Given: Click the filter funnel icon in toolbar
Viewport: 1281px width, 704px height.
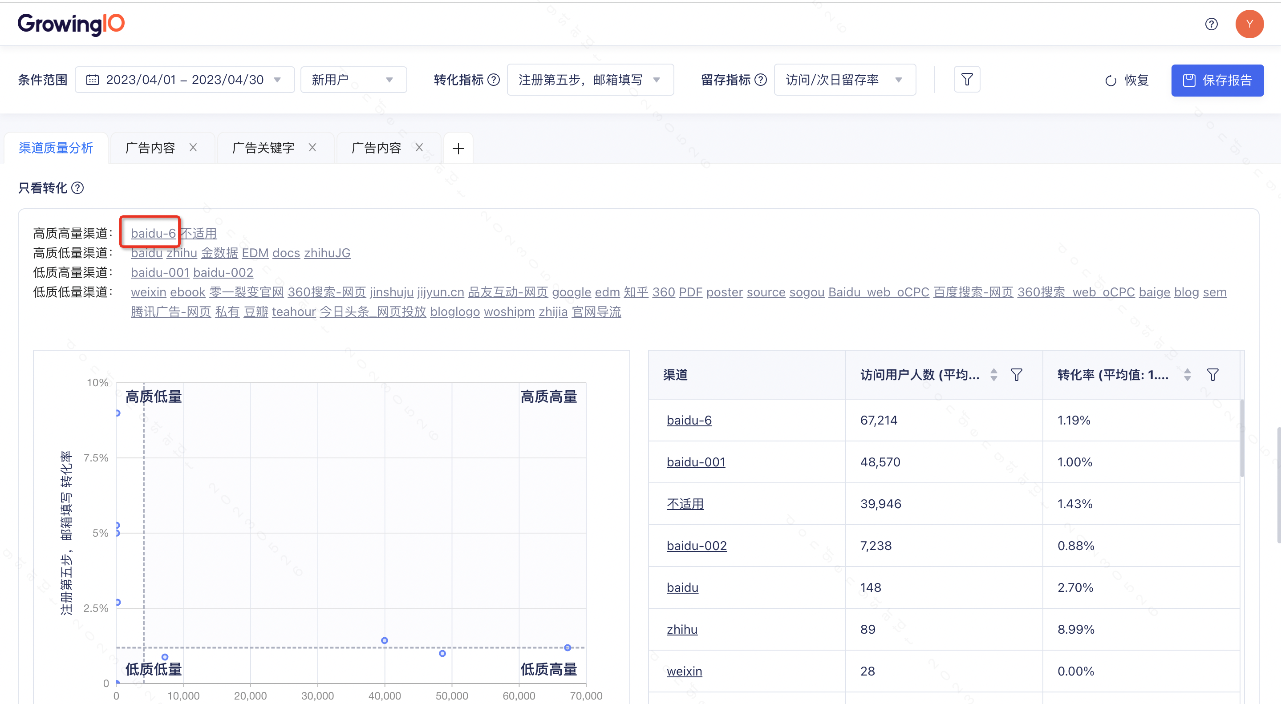Looking at the screenshot, I should pyautogui.click(x=967, y=80).
